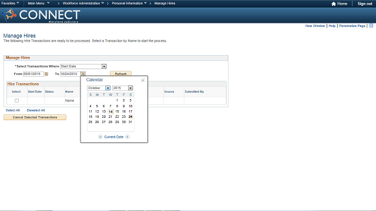
Task: Select October 18 in the calendar
Action: pyautogui.click(x=90, y=117)
